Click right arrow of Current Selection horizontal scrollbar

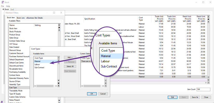coord(103,86)
